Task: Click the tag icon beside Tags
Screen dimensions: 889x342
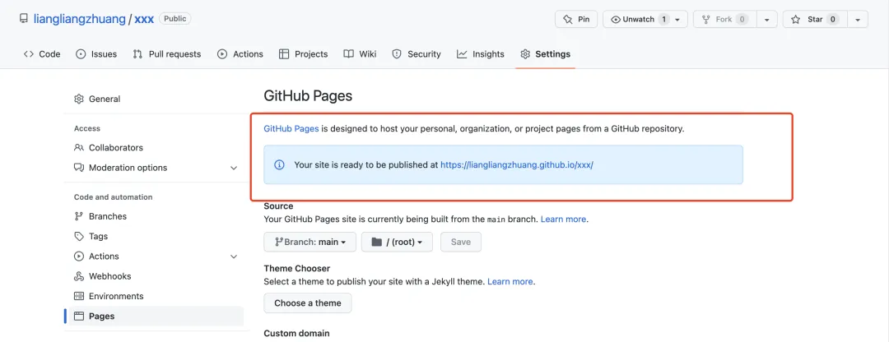Action: (x=79, y=236)
